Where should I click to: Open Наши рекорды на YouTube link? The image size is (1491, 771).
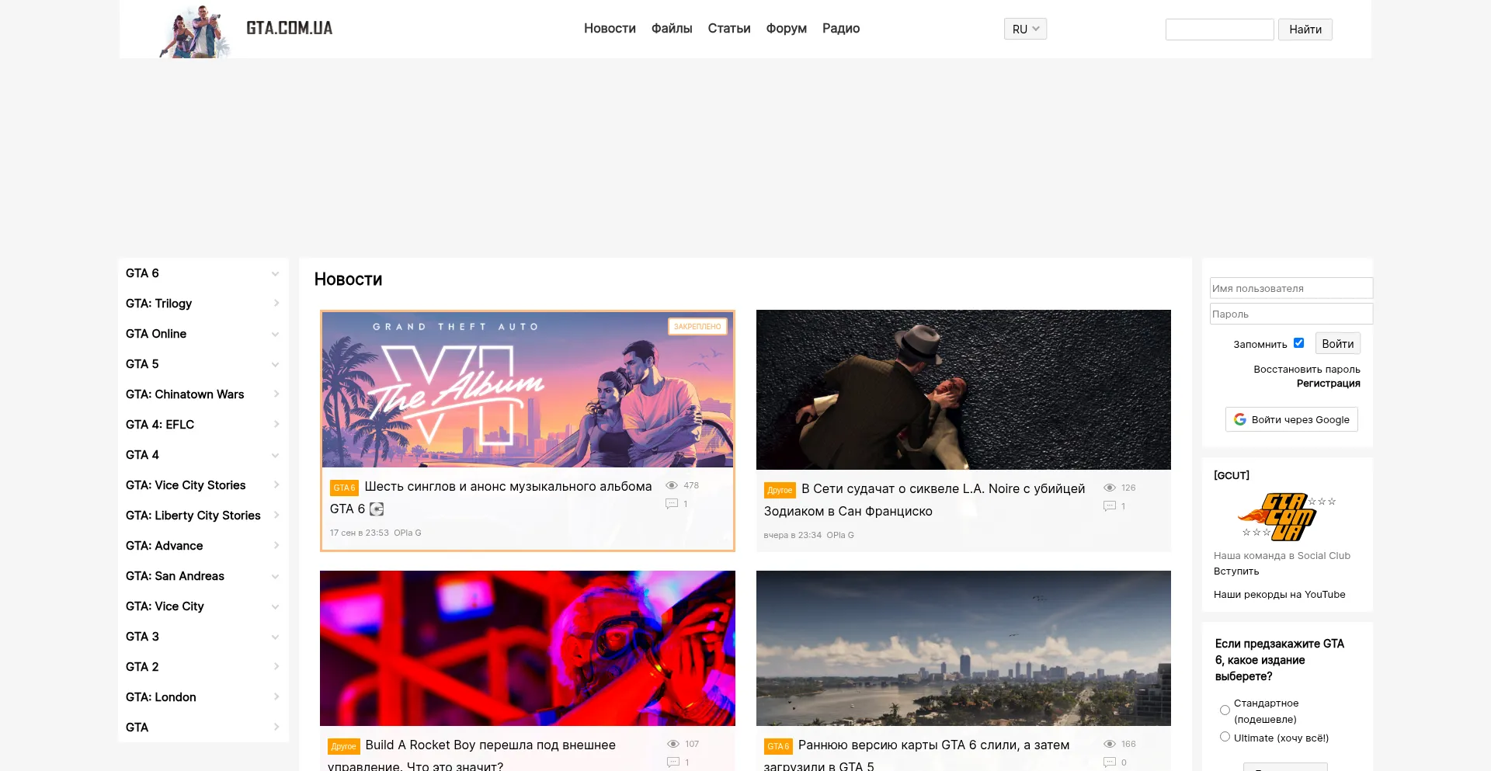[1280, 595]
